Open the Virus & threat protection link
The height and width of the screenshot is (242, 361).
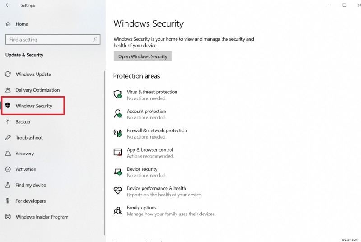click(152, 92)
